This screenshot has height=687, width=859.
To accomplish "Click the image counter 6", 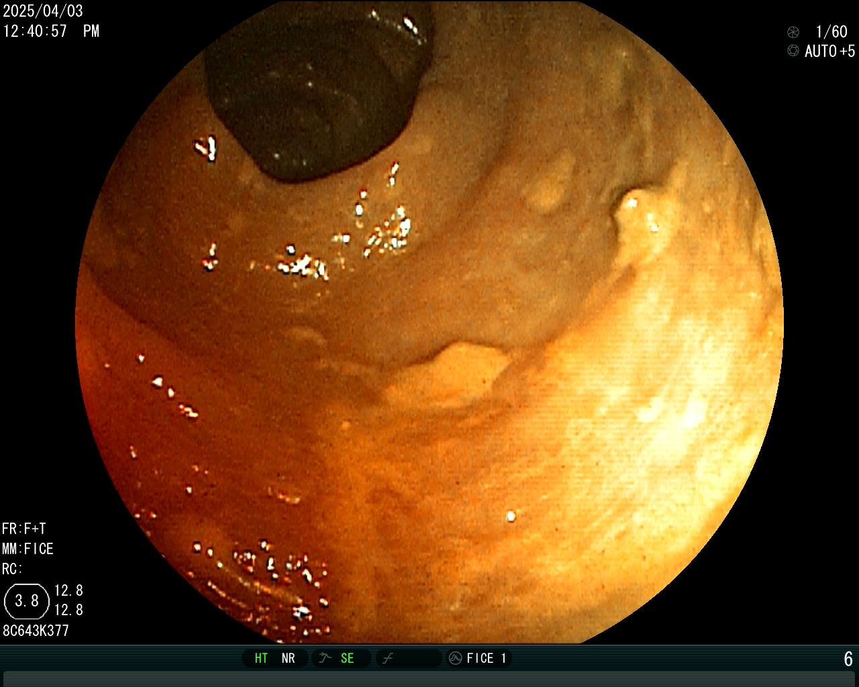I will coord(848,659).
